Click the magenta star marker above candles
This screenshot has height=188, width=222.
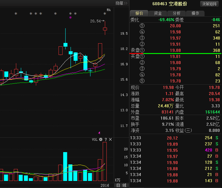click(x=70, y=17)
